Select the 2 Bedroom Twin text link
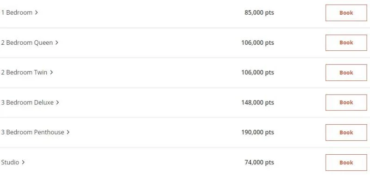370x175 pixels. point(24,72)
